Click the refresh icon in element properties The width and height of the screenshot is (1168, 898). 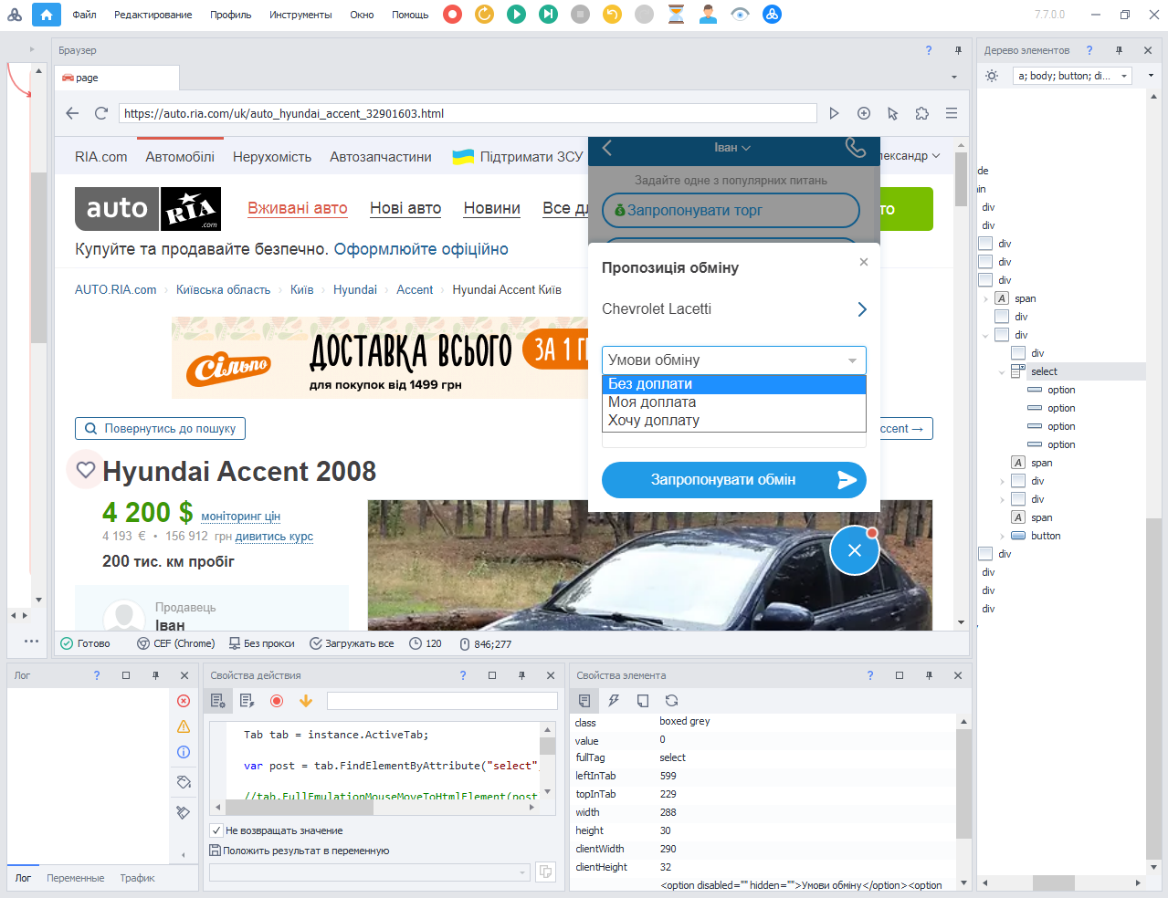(x=671, y=701)
